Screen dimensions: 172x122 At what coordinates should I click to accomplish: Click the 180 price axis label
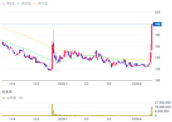pos(157,35)
